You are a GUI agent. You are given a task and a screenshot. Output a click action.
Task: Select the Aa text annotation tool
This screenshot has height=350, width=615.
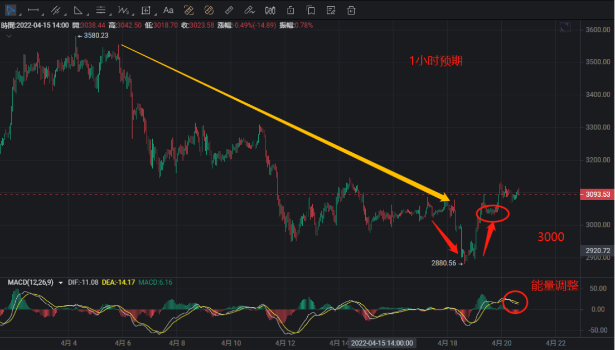tap(168, 10)
